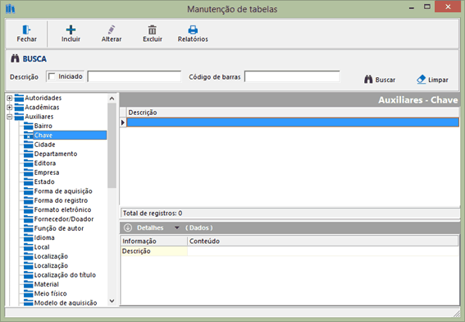The image size is (465, 322).
Task: Click the Alterar pencil icon
Action: coord(112,30)
